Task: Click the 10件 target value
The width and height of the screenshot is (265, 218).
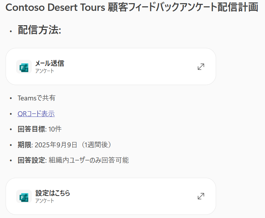Action: point(55,129)
